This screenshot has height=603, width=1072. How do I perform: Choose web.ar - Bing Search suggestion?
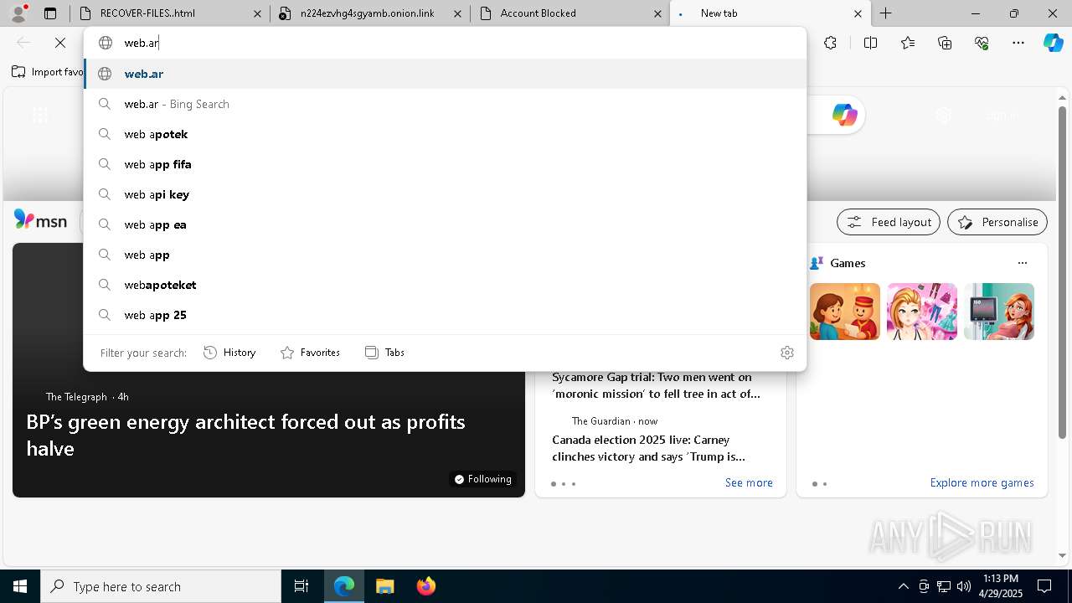click(x=446, y=104)
